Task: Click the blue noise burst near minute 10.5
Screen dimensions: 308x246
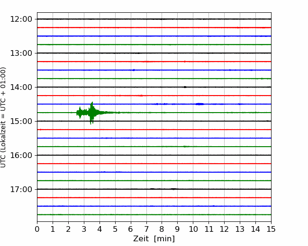Action: coord(199,104)
